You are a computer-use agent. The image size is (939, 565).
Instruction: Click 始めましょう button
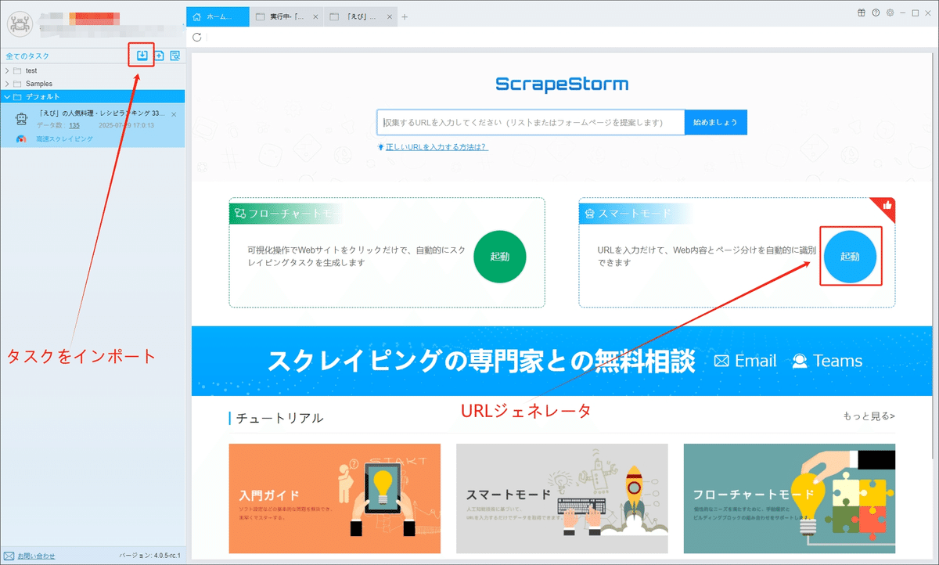pyautogui.click(x=716, y=122)
